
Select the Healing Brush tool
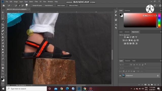click(3, 31)
